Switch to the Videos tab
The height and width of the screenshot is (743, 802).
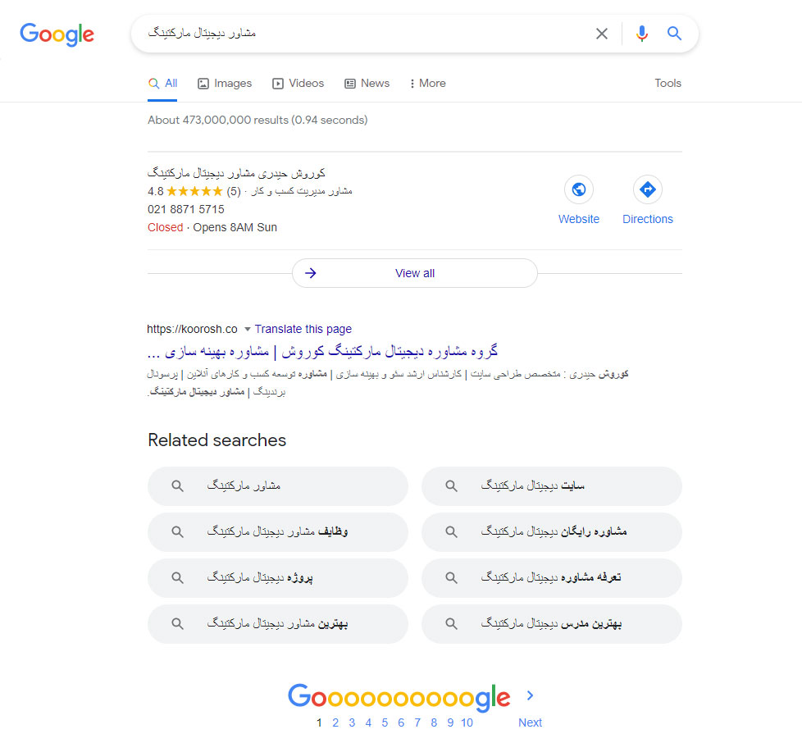[x=298, y=83]
